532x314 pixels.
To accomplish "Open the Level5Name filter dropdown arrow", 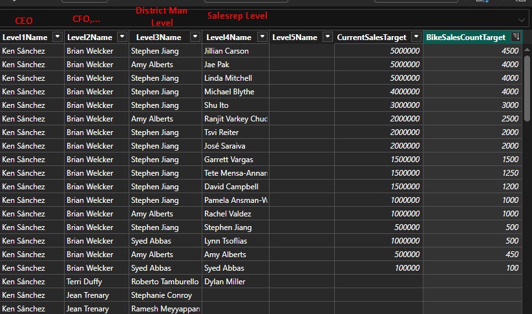I will tap(327, 37).
